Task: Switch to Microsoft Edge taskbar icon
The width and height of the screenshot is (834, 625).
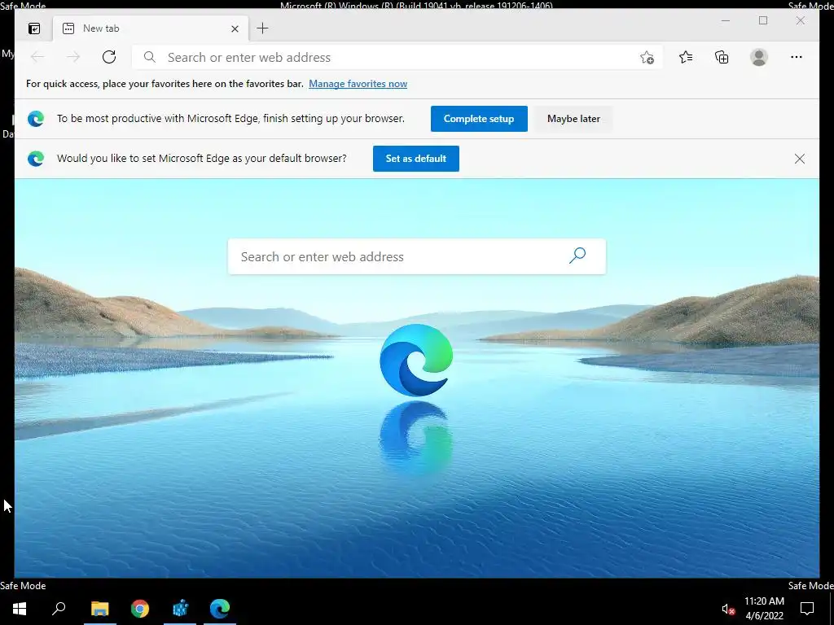Action: [x=220, y=609]
